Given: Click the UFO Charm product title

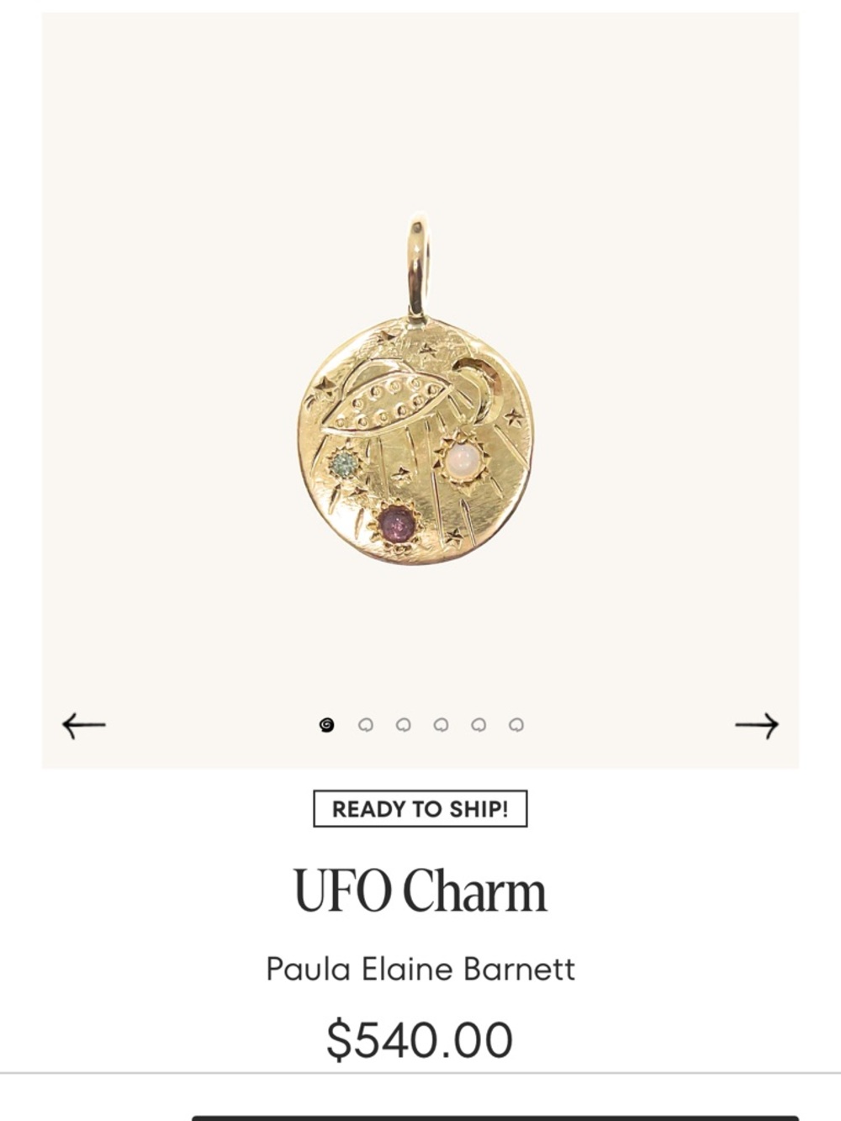Looking at the screenshot, I should tap(420, 891).
